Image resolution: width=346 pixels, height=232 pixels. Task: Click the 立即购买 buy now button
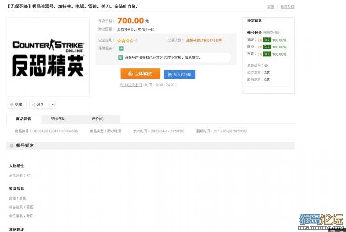[x=140, y=74]
